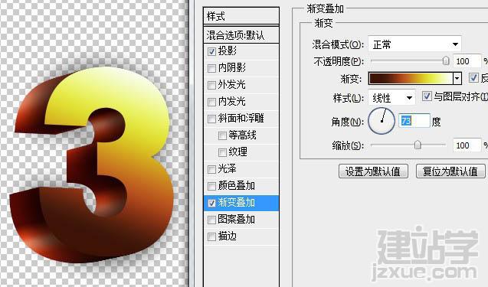488x287 pixels.
Task: Click the gradient color bar preview
Action: pyautogui.click(x=411, y=78)
